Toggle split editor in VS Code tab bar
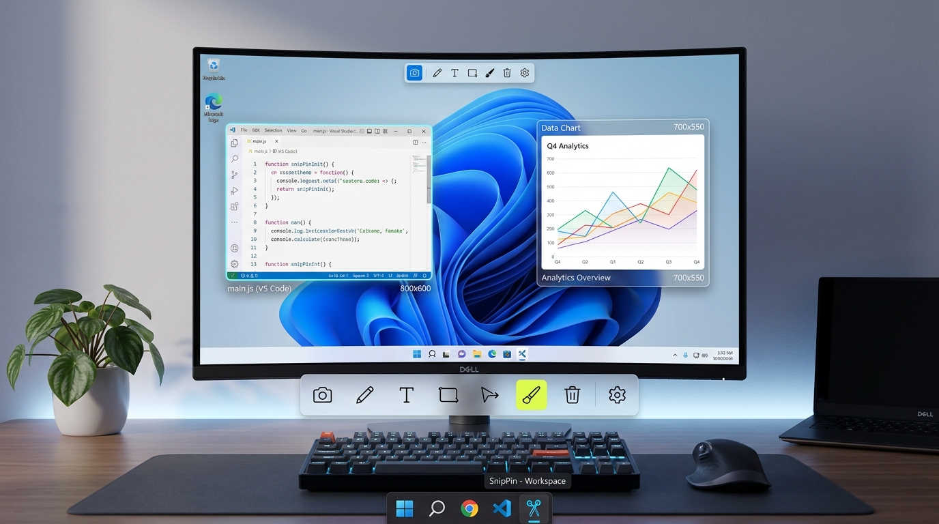This screenshot has width=939, height=524. 415,142
